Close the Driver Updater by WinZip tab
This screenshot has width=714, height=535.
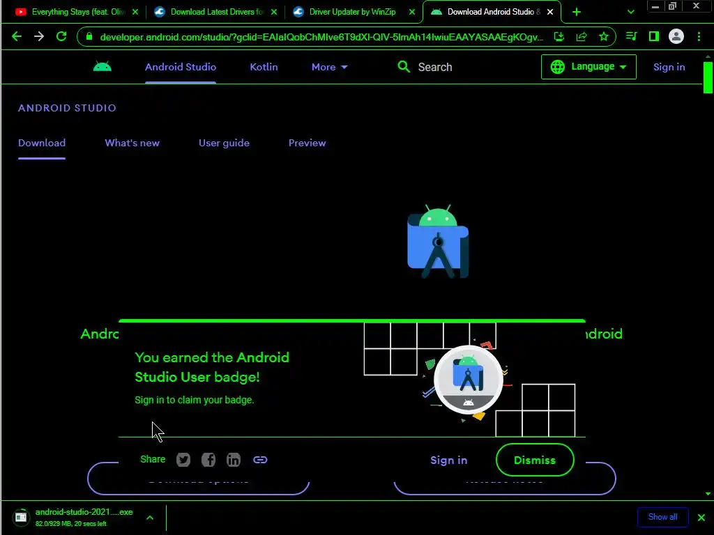[x=411, y=13]
